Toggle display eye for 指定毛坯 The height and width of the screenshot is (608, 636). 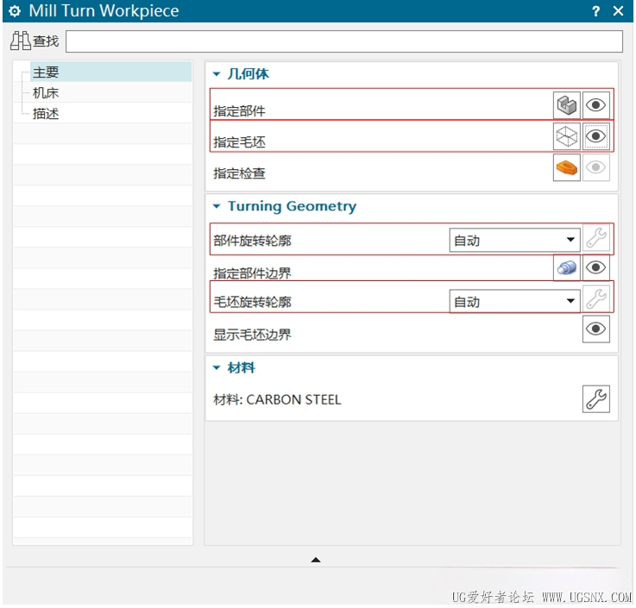point(595,136)
